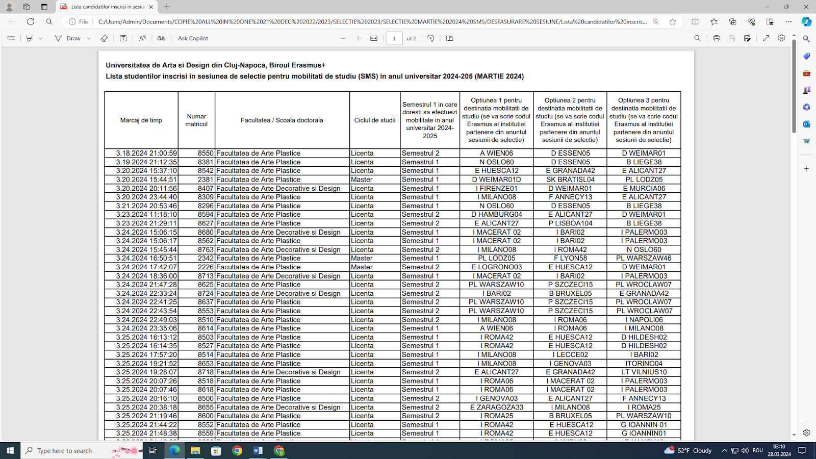Open Task View on taskbar

[x=152, y=450]
